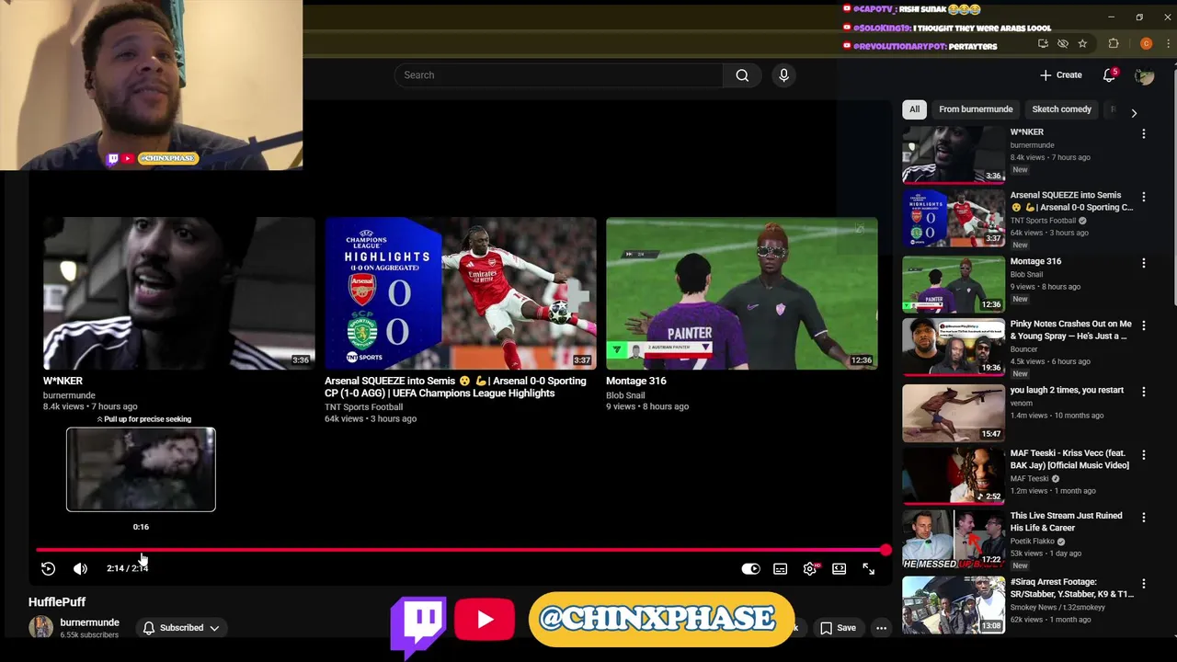
Task: Play Arsenal highlights end-screen thumbnail
Action: (460, 293)
